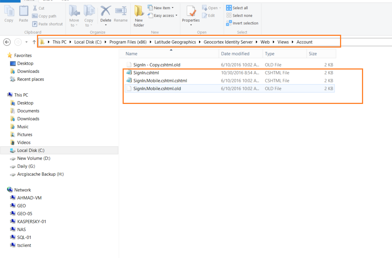The image size is (392, 258).
Task: Click Latitude Geographics breadcrumb
Action: [175, 42]
